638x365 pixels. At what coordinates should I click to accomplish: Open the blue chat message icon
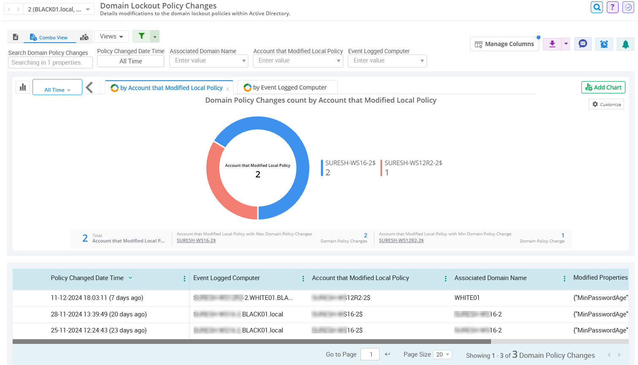pyautogui.click(x=583, y=44)
